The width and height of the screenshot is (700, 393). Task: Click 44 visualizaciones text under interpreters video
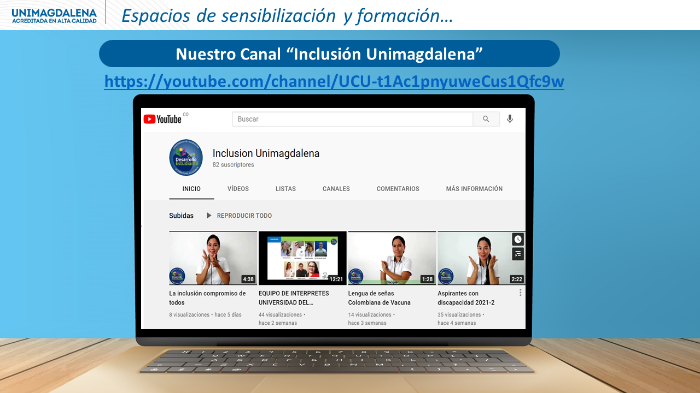pos(281,315)
